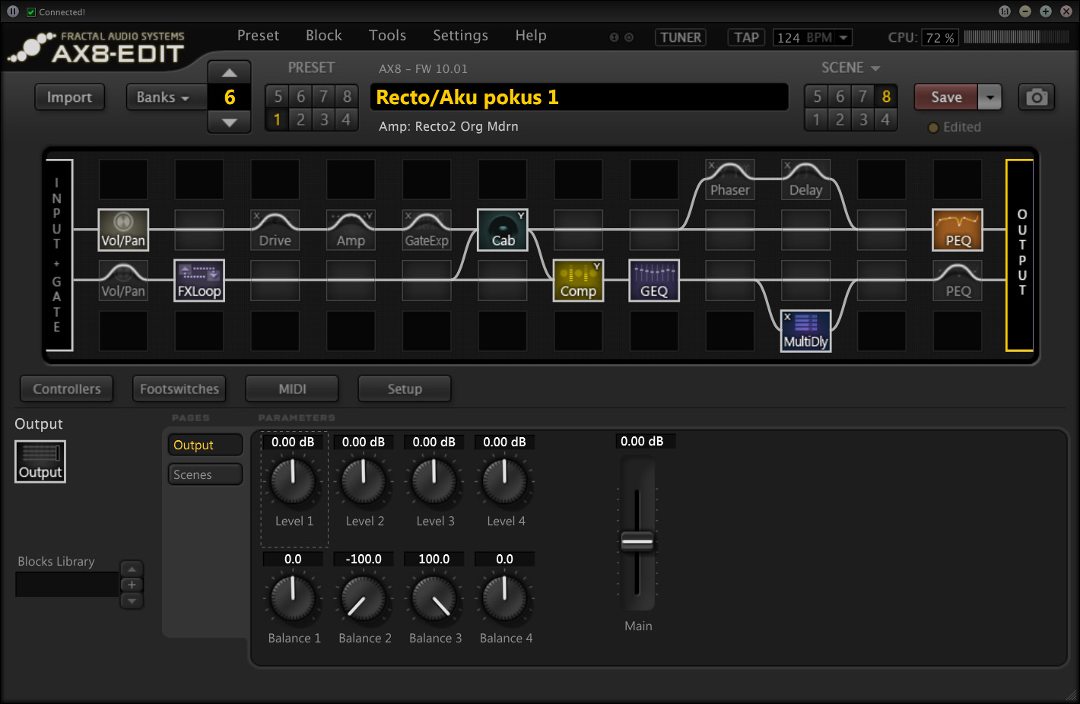Open the Banks dropdown
Viewport: 1080px width, 704px height.
(163, 97)
